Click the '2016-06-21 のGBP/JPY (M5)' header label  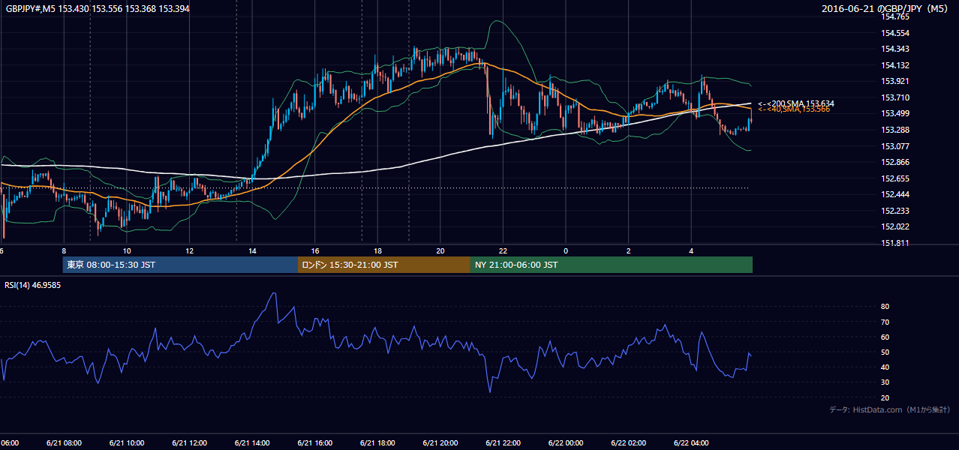click(x=886, y=9)
